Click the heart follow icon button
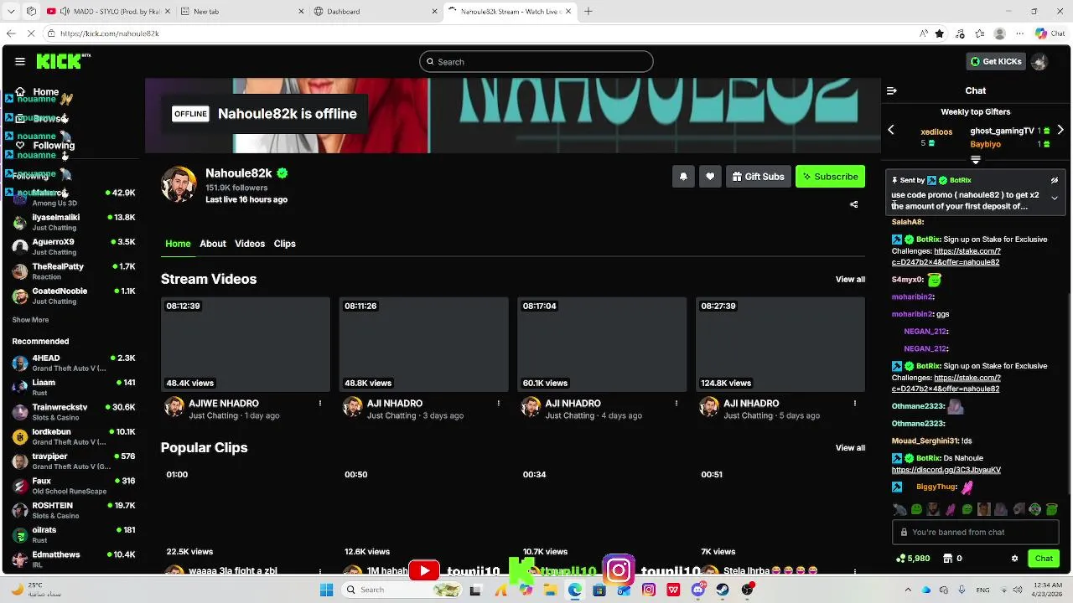This screenshot has width=1073, height=603. tap(710, 177)
